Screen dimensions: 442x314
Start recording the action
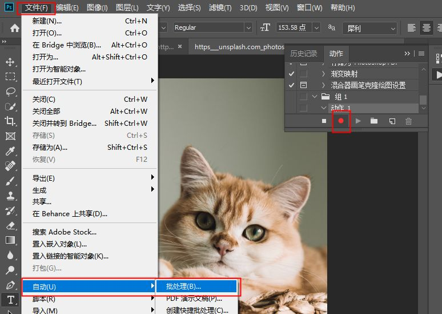click(x=341, y=121)
